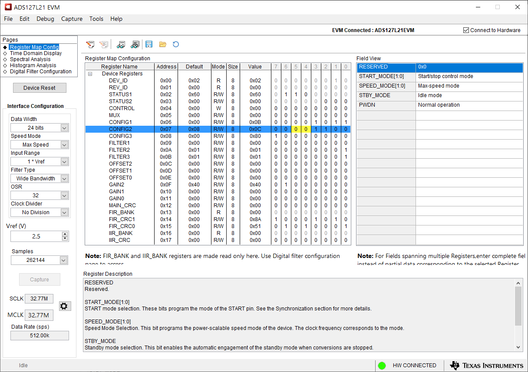The image size is (528, 372).
Task: Click the Texas Instruments logo
Action: 486,365
